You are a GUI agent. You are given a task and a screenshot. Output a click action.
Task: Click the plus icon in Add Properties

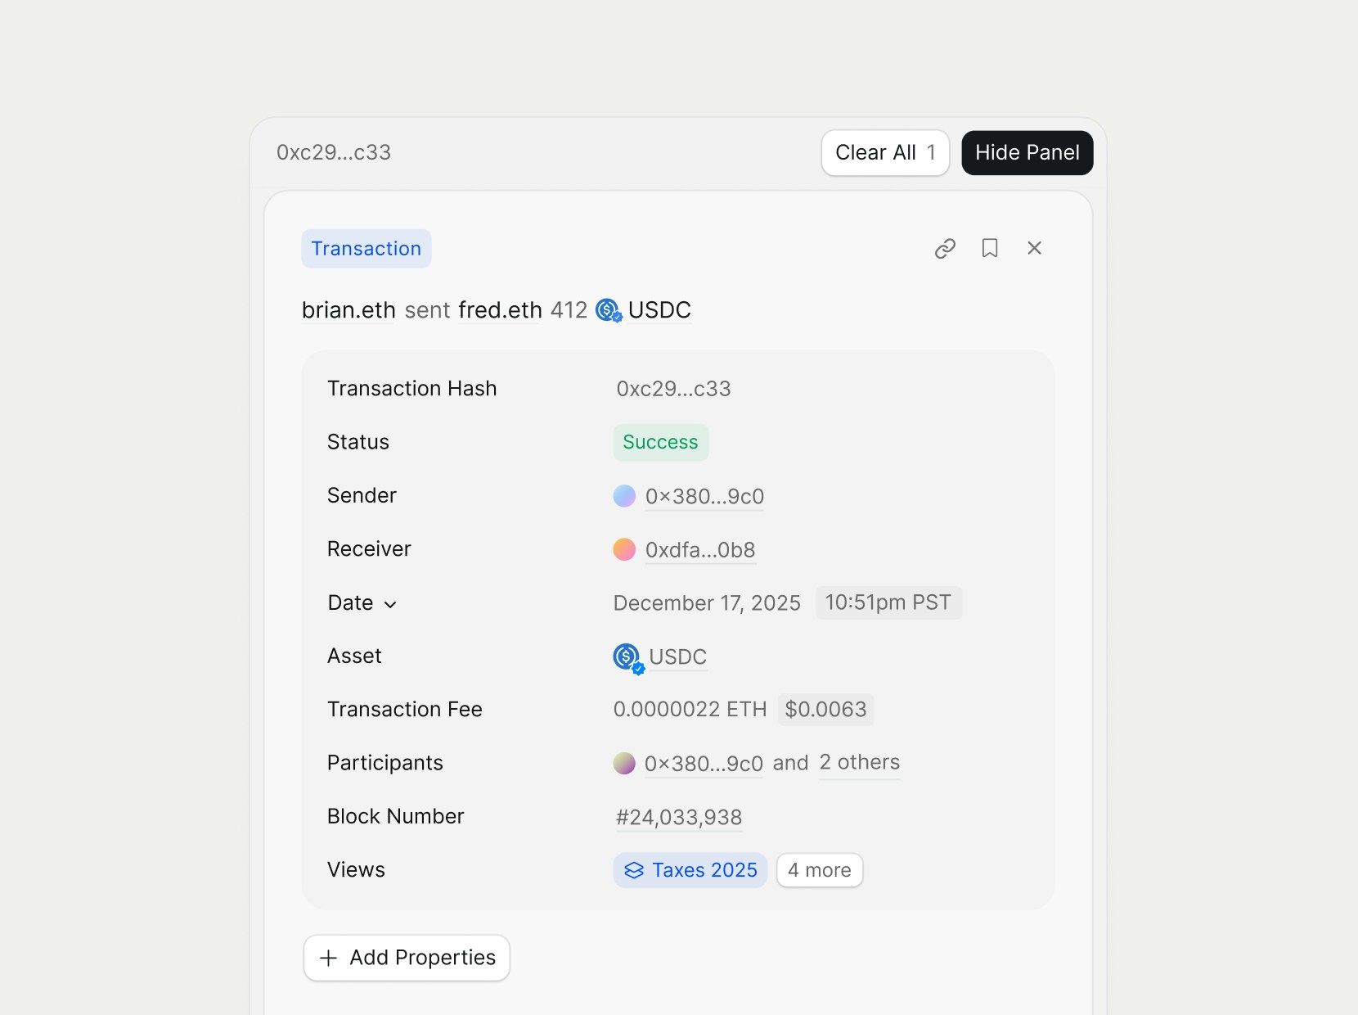(x=329, y=958)
